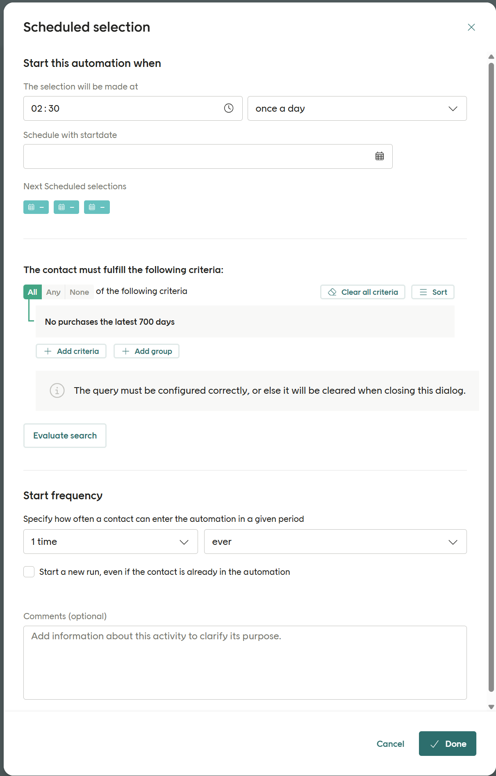This screenshot has width=496, height=776.
Task: Clear all criteria with eraser button
Action: click(x=362, y=292)
